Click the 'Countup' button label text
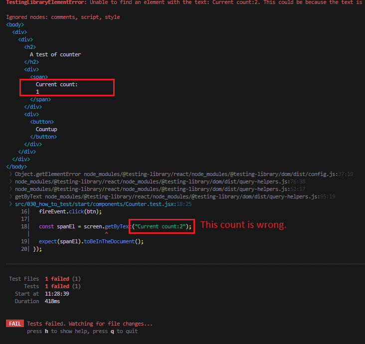365x344 pixels. click(46, 129)
